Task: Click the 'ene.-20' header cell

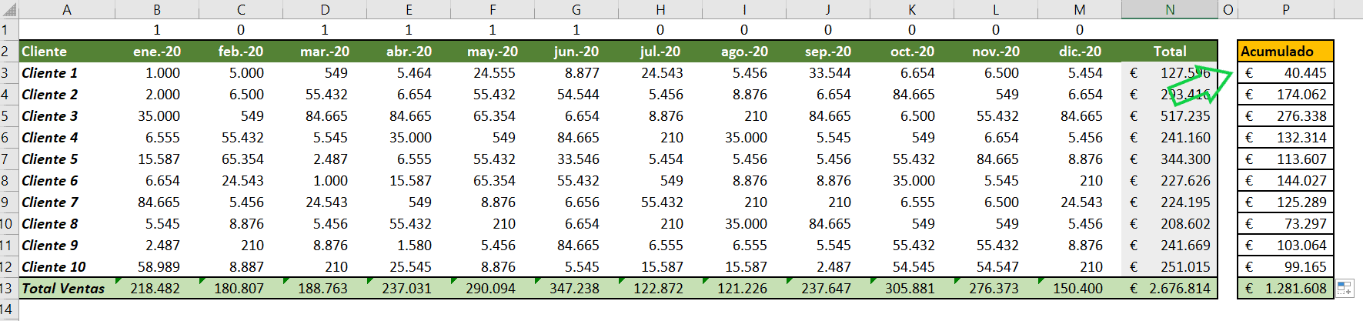Action: [157, 52]
